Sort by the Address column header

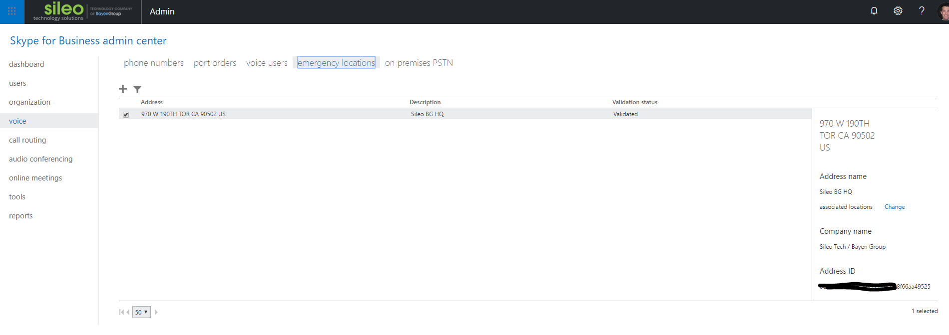point(152,102)
